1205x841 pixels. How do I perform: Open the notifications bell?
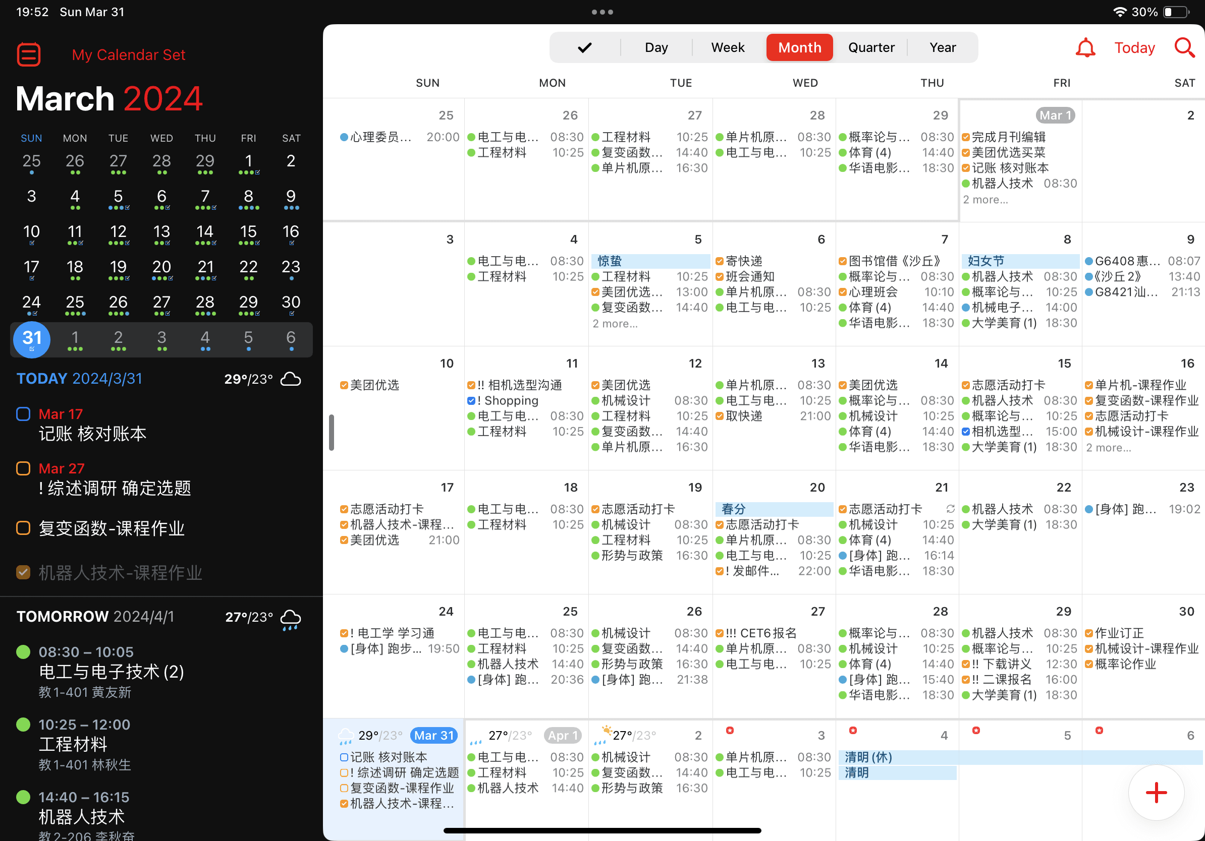[1085, 48]
